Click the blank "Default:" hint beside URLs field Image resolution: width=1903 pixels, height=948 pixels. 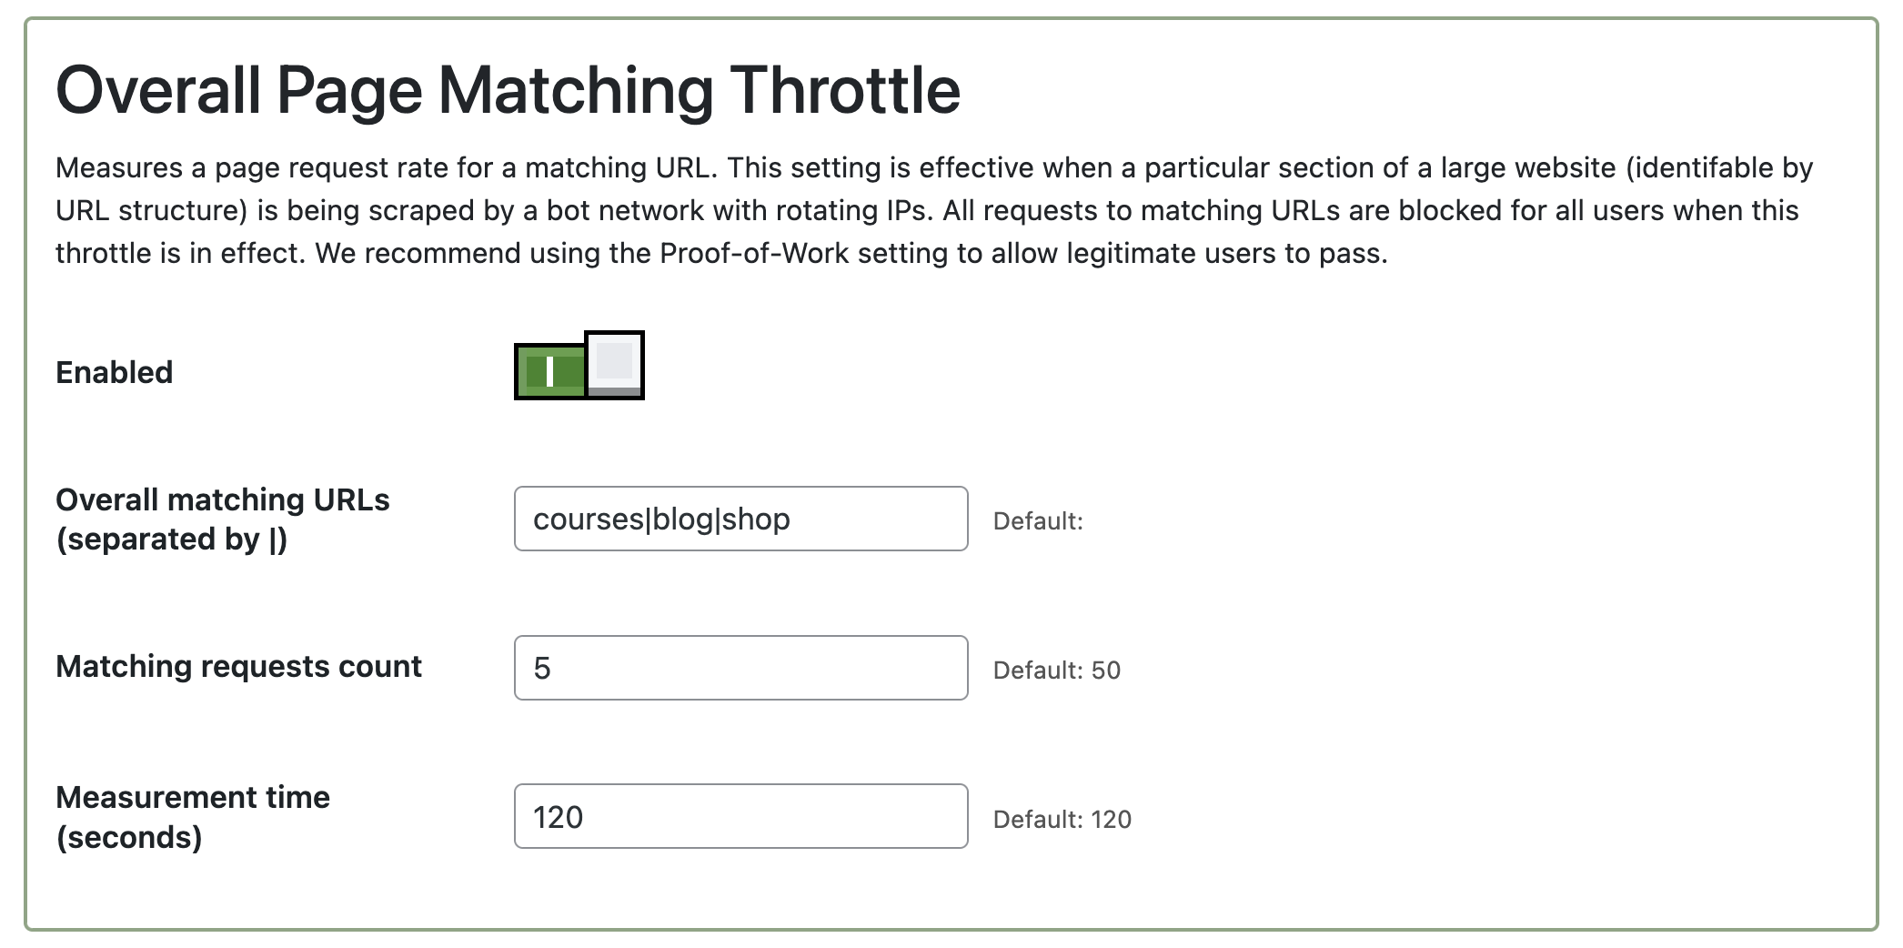(x=1038, y=521)
